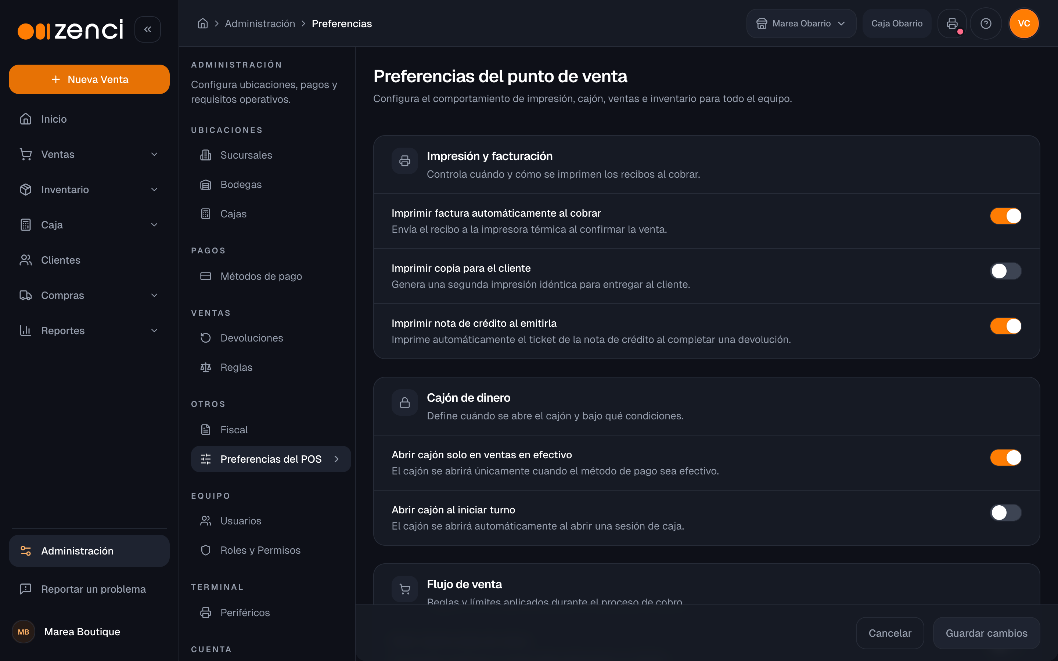1058x661 pixels.
Task: Click the Roles y Permisos shield icon
Action: (x=205, y=550)
